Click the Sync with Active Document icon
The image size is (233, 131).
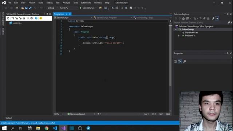pyautogui.click(x=201, y=19)
